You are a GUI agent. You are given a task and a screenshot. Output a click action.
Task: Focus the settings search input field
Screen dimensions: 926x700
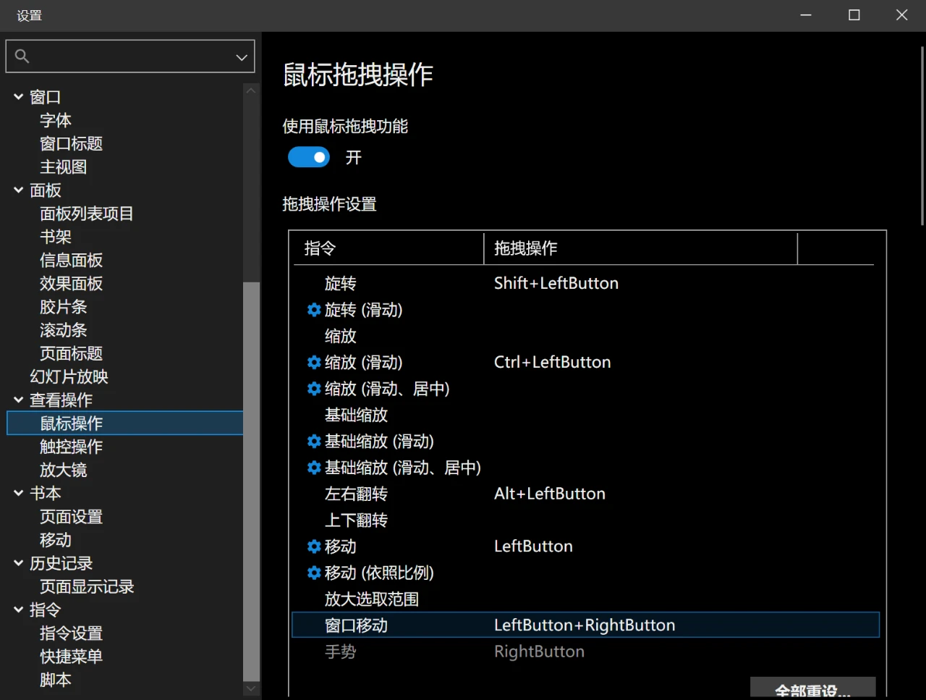point(130,56)
